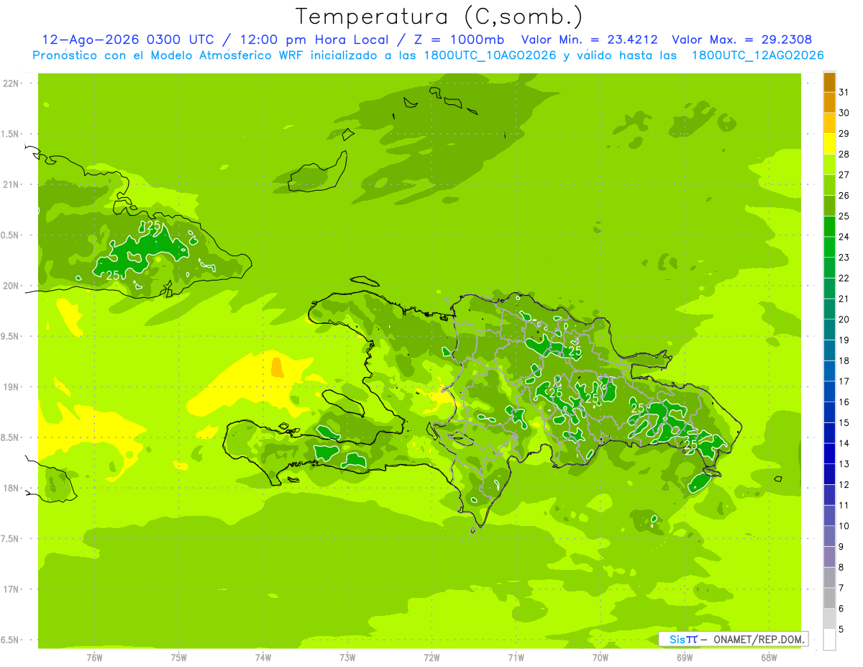Click the colorbar value label "31"
Screen dimensions: 863x667
[x=844, y=92]
